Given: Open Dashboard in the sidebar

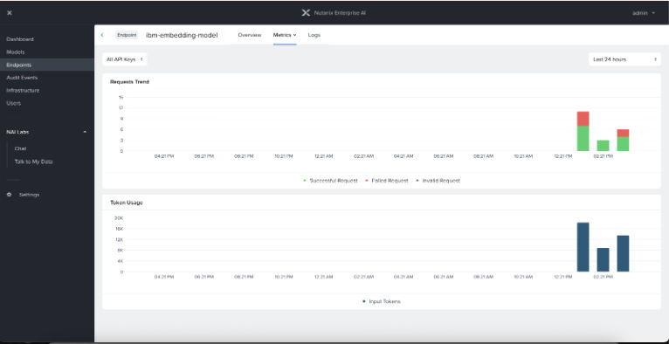Looking at the screenshot, I should point(20,39).
